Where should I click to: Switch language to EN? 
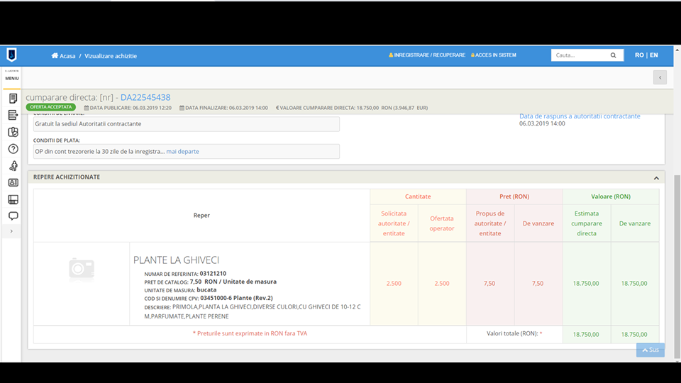click(653, 55)
